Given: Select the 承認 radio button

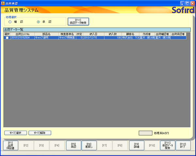Looking at the screenshot, I should 39,22.
